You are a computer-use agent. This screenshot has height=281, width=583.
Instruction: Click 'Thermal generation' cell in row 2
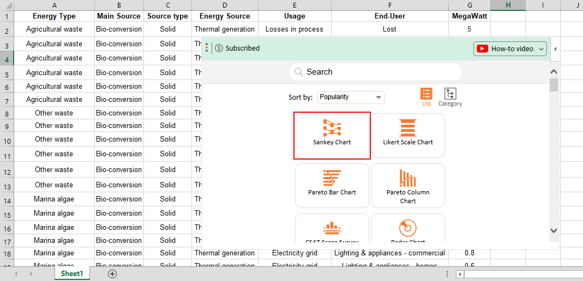pyautogui.click(x=225, y=29)
